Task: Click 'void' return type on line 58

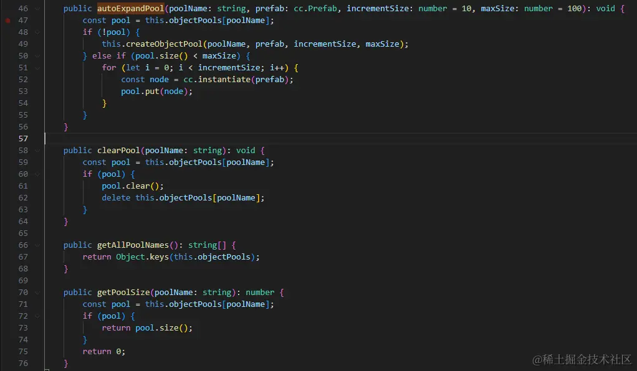Action: (246, 151)
